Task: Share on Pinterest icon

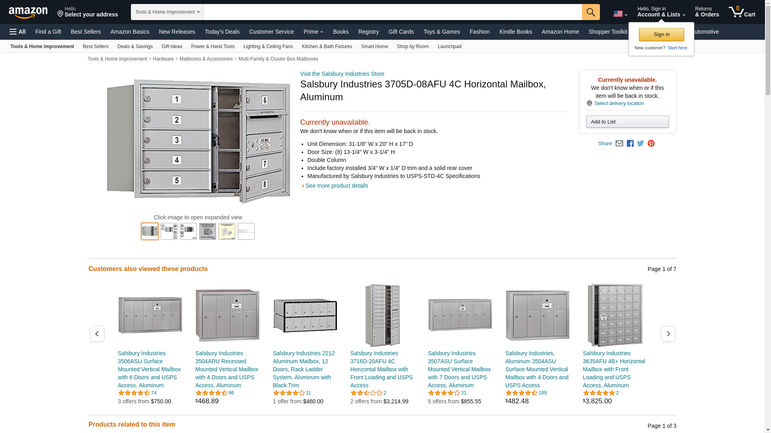Action: (651, 144)
